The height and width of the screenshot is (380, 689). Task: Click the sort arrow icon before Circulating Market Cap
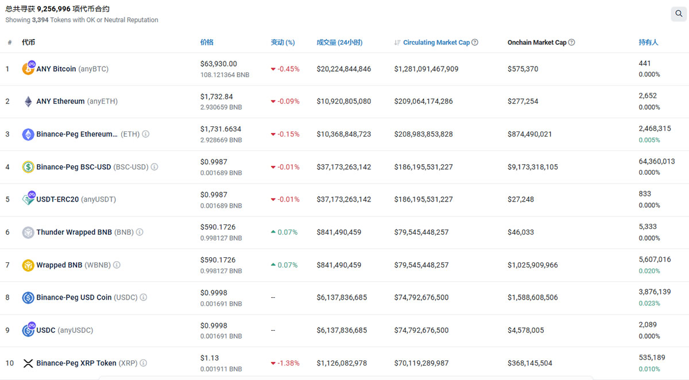397,42
